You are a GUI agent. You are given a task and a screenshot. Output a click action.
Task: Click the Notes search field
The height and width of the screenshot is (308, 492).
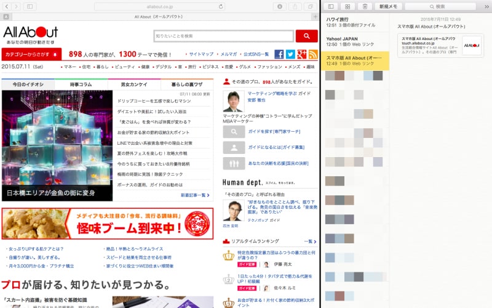pos(440,6)
